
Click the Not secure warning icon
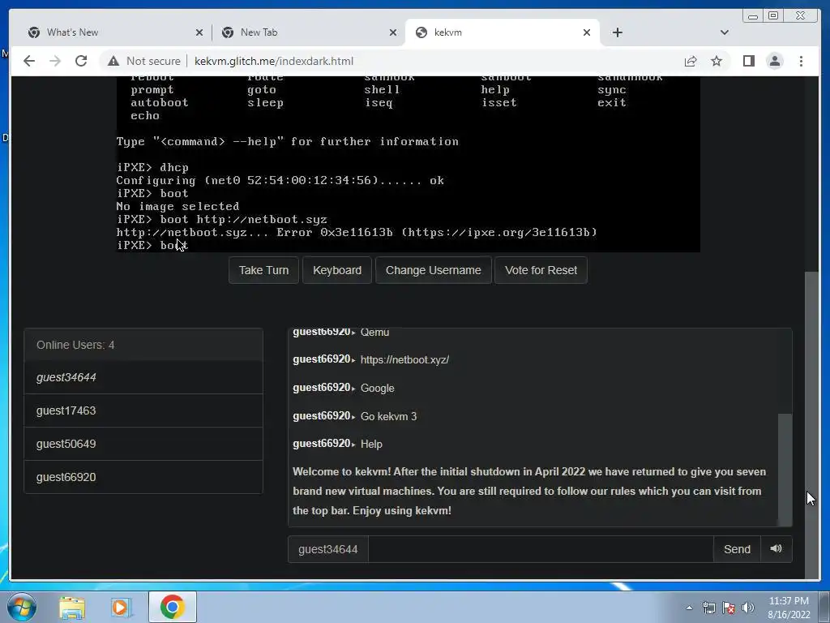point(113,62)
